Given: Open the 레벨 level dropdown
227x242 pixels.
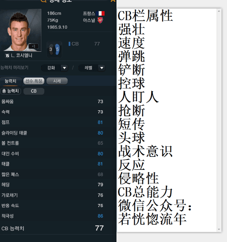Looking at the screenshot, I should click(92, 68).
